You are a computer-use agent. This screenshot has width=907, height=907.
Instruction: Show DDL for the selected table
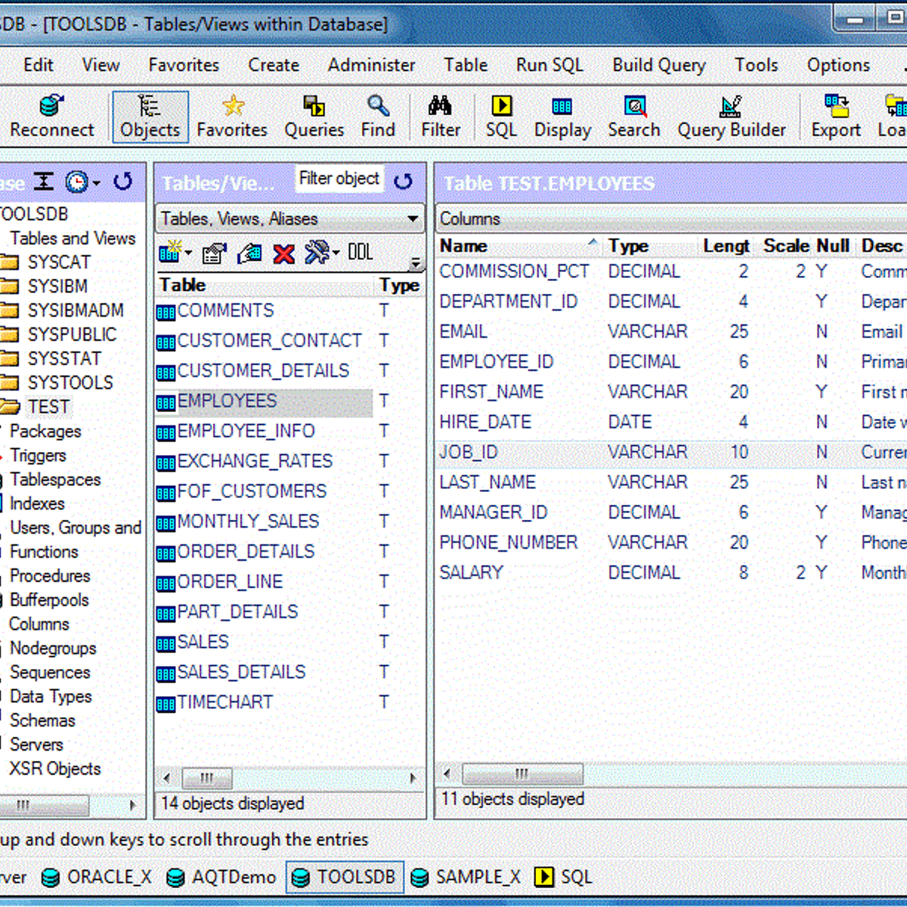pyautogui.click(x=361, y=252)
